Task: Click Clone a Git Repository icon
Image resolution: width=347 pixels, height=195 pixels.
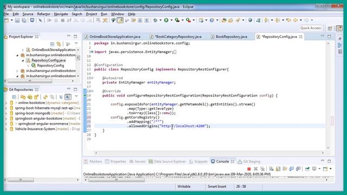Action: pos(30,97)
